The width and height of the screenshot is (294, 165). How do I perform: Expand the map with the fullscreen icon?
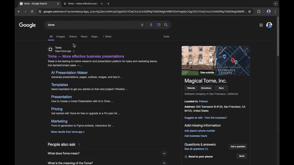[x=246, y=49]
